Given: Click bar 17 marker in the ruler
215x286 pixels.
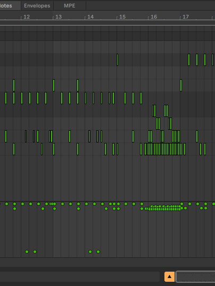Looking at the screenshot, I should point(186,17).
